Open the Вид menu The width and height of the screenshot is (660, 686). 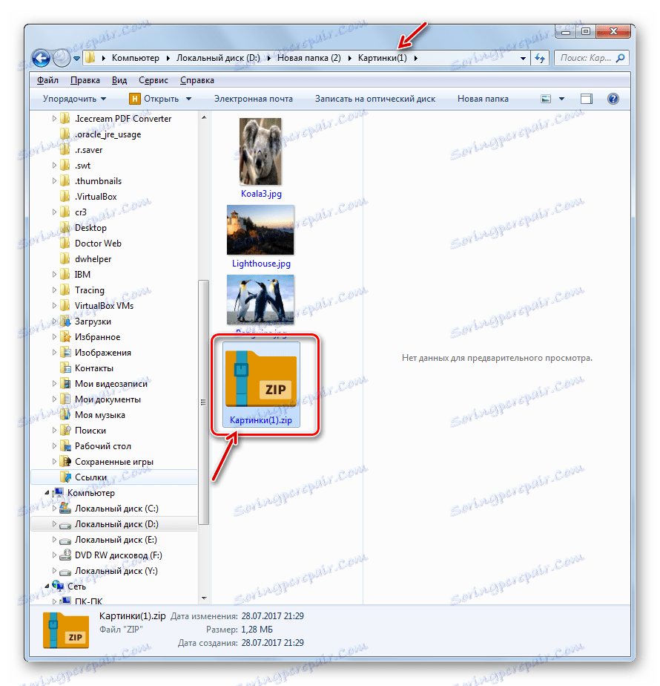[119, 80]
